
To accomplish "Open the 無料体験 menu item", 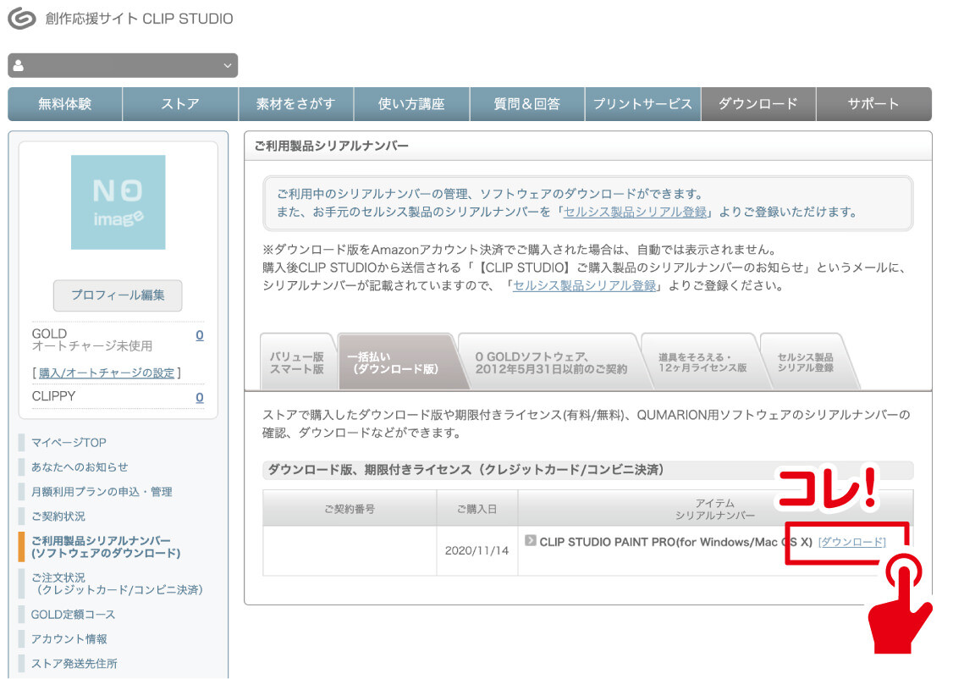I will [x=65, y=104].
